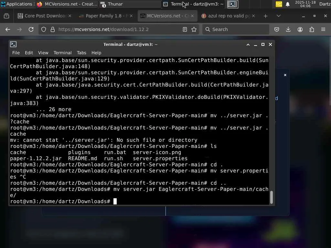331x248 pixels.
Task: Open Firefox recent browsing sidebar icon
Action: [6, 16]
